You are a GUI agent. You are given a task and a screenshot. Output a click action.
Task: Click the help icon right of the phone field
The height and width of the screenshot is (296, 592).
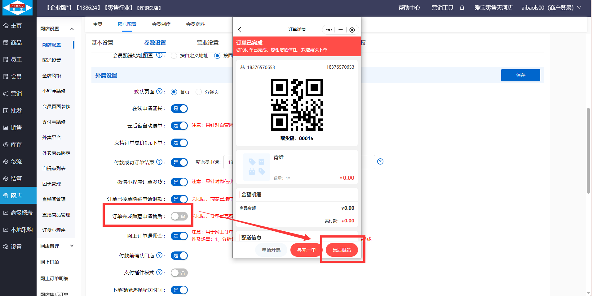pos(380,161)
